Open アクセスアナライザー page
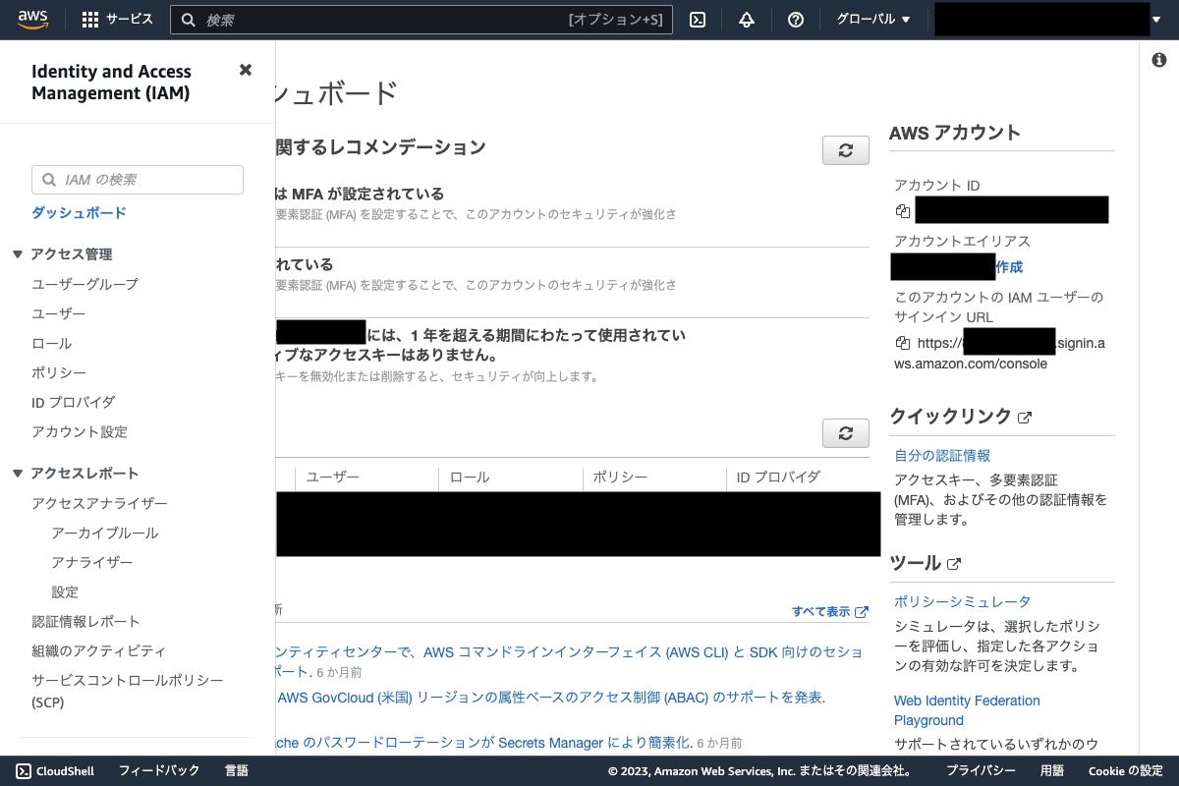This screenshot has width=1179, height=786. click(x=99, y=503)
